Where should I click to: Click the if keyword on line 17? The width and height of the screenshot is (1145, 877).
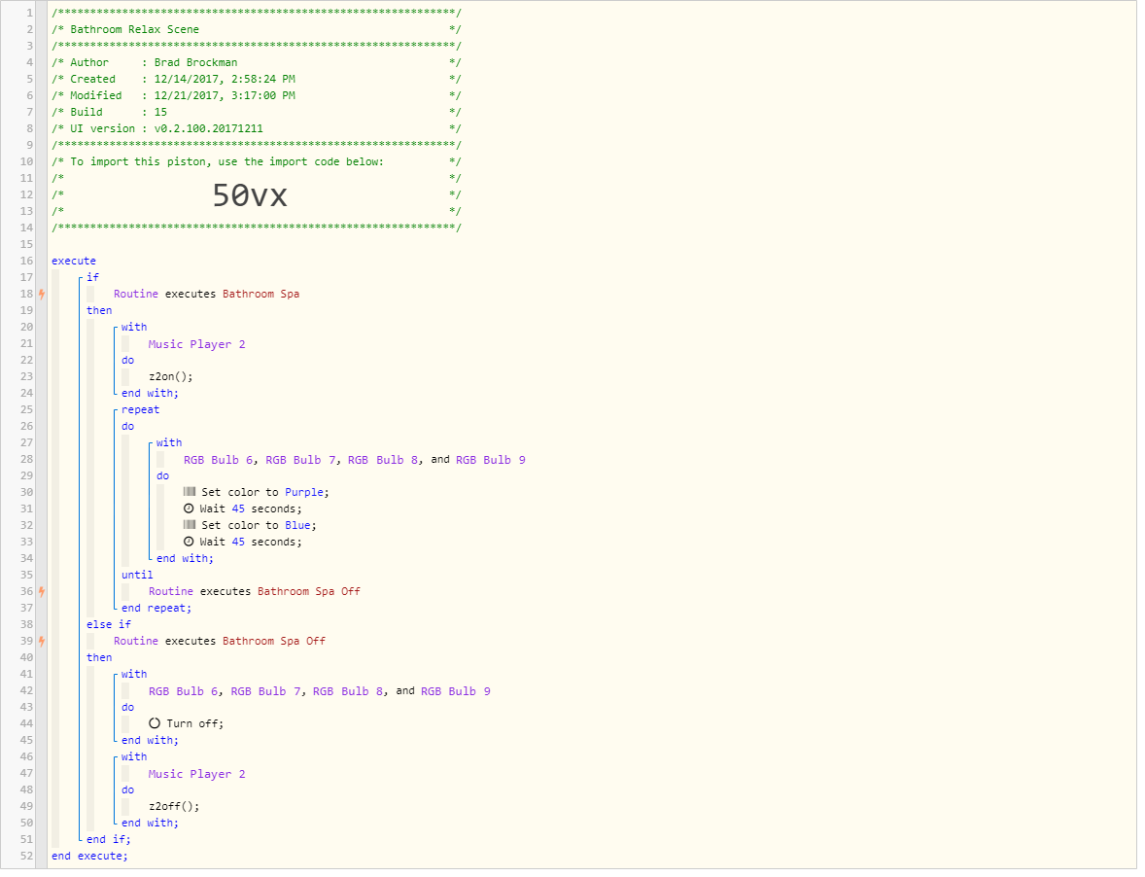click(92, 277)
